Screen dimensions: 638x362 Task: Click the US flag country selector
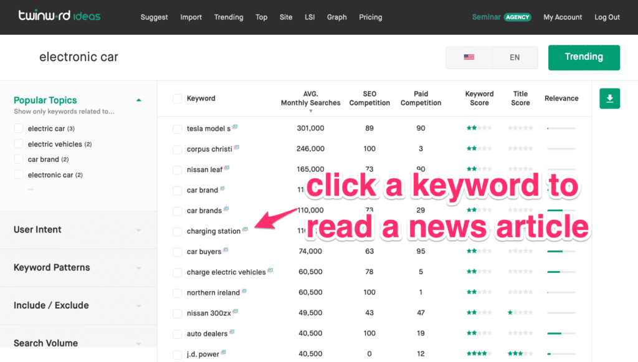[x=469, y=57]
